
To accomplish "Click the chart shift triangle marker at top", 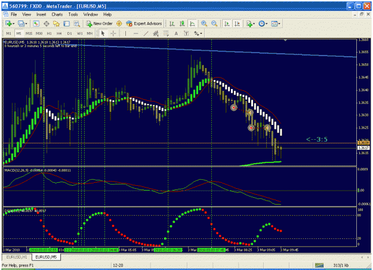I will coord(285,40).
